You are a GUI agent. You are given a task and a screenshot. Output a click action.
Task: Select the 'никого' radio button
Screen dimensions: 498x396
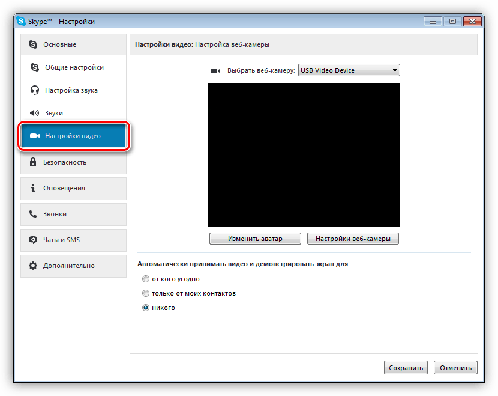point(145,308)
